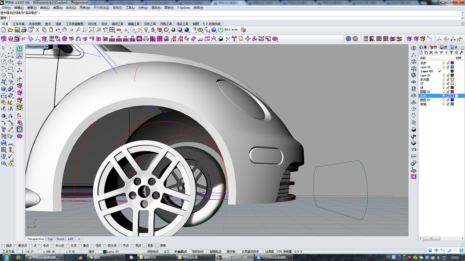Click the layer filter funnel icon
465x261 pixels.
pyautogui.click(x=452, y=53)
